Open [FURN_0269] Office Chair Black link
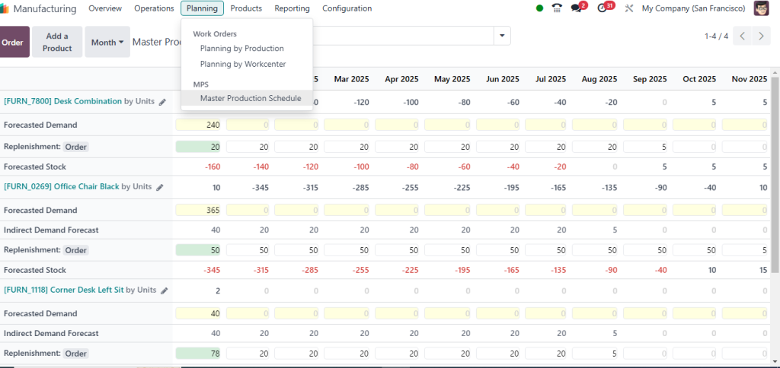 click(x=62, y=187)
